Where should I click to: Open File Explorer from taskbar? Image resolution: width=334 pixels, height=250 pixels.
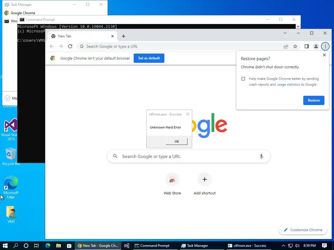pos(58,246)
